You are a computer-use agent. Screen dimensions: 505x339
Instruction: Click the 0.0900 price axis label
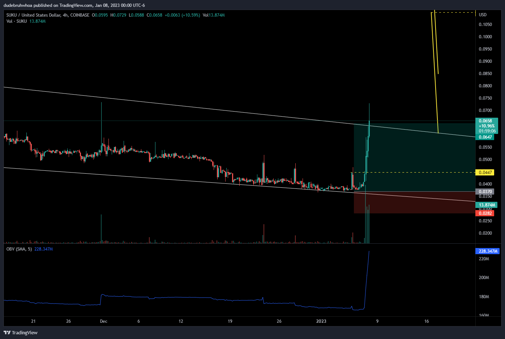(x=485, y=61)
